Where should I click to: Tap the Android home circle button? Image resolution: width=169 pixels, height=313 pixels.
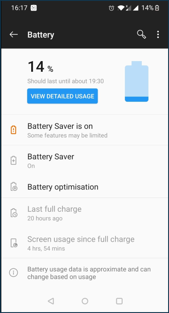[85, 301]
